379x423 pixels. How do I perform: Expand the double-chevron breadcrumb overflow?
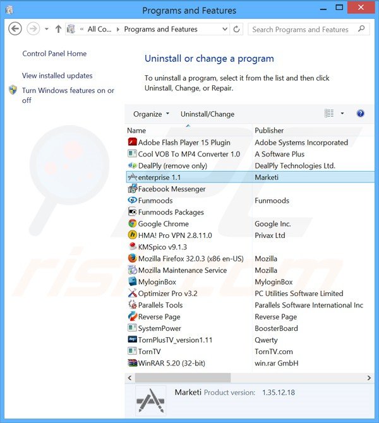[81, 29]
